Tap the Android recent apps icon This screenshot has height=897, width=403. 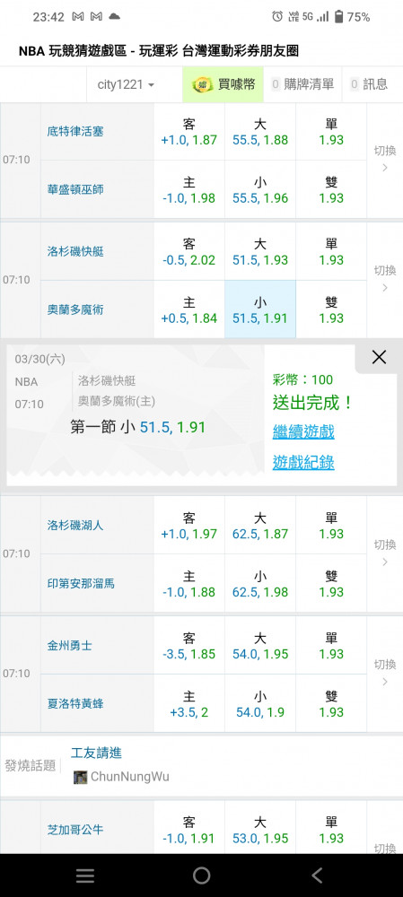[x=85, y=875]
